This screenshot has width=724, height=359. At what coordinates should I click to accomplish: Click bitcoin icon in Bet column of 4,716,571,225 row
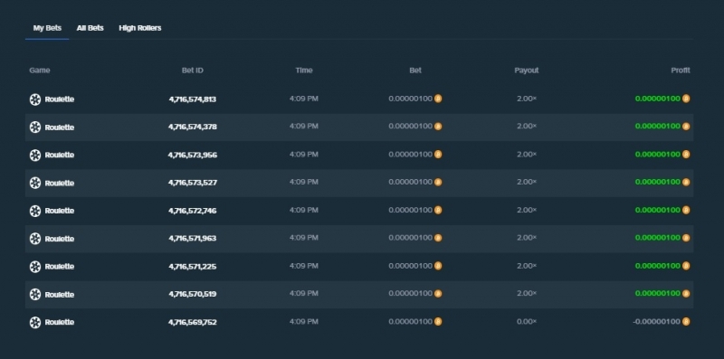pyautogui.click(x=438, y=266)
